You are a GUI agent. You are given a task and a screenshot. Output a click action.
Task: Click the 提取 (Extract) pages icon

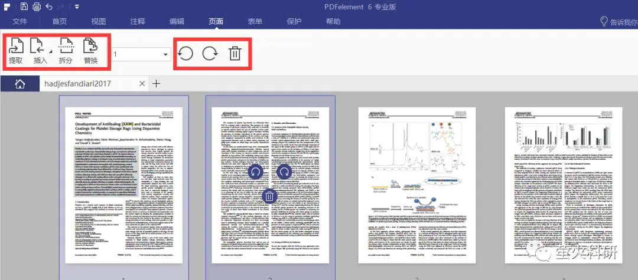[16, 51]
